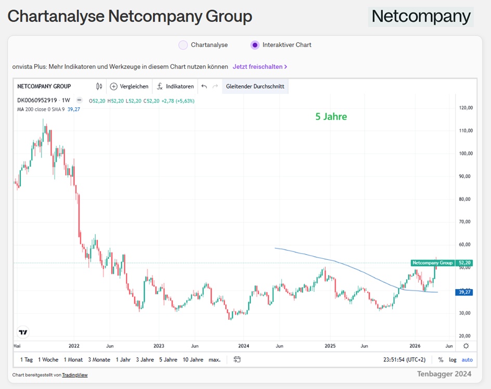Viewport: 491px width, 389px height.
Task: Open the NETCOMPANY GROUP symbol search
Action: tap(44, 86)
